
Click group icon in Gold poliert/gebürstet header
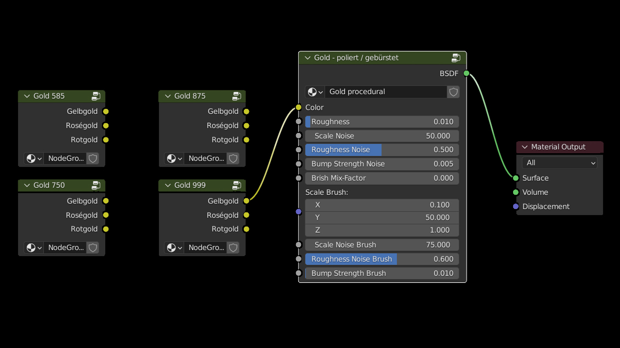[x=456, y=58]
